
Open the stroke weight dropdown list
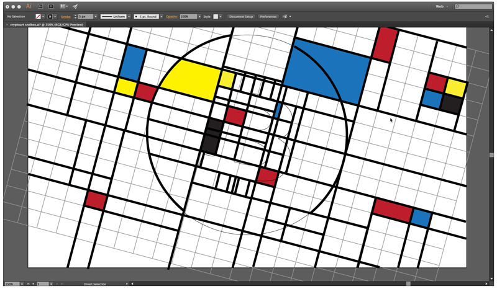pyautogui.click(x=96, y=17)
